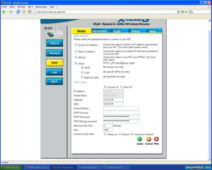The width and height of the screenshot is (212, 170).
Task: Select PPTP Client Static IP radio
Action: [x=121, y=87]
